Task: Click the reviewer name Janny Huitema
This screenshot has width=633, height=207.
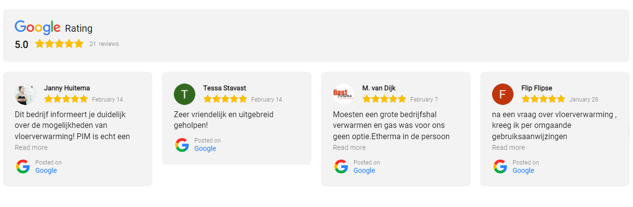Action: tap(67, 88)
